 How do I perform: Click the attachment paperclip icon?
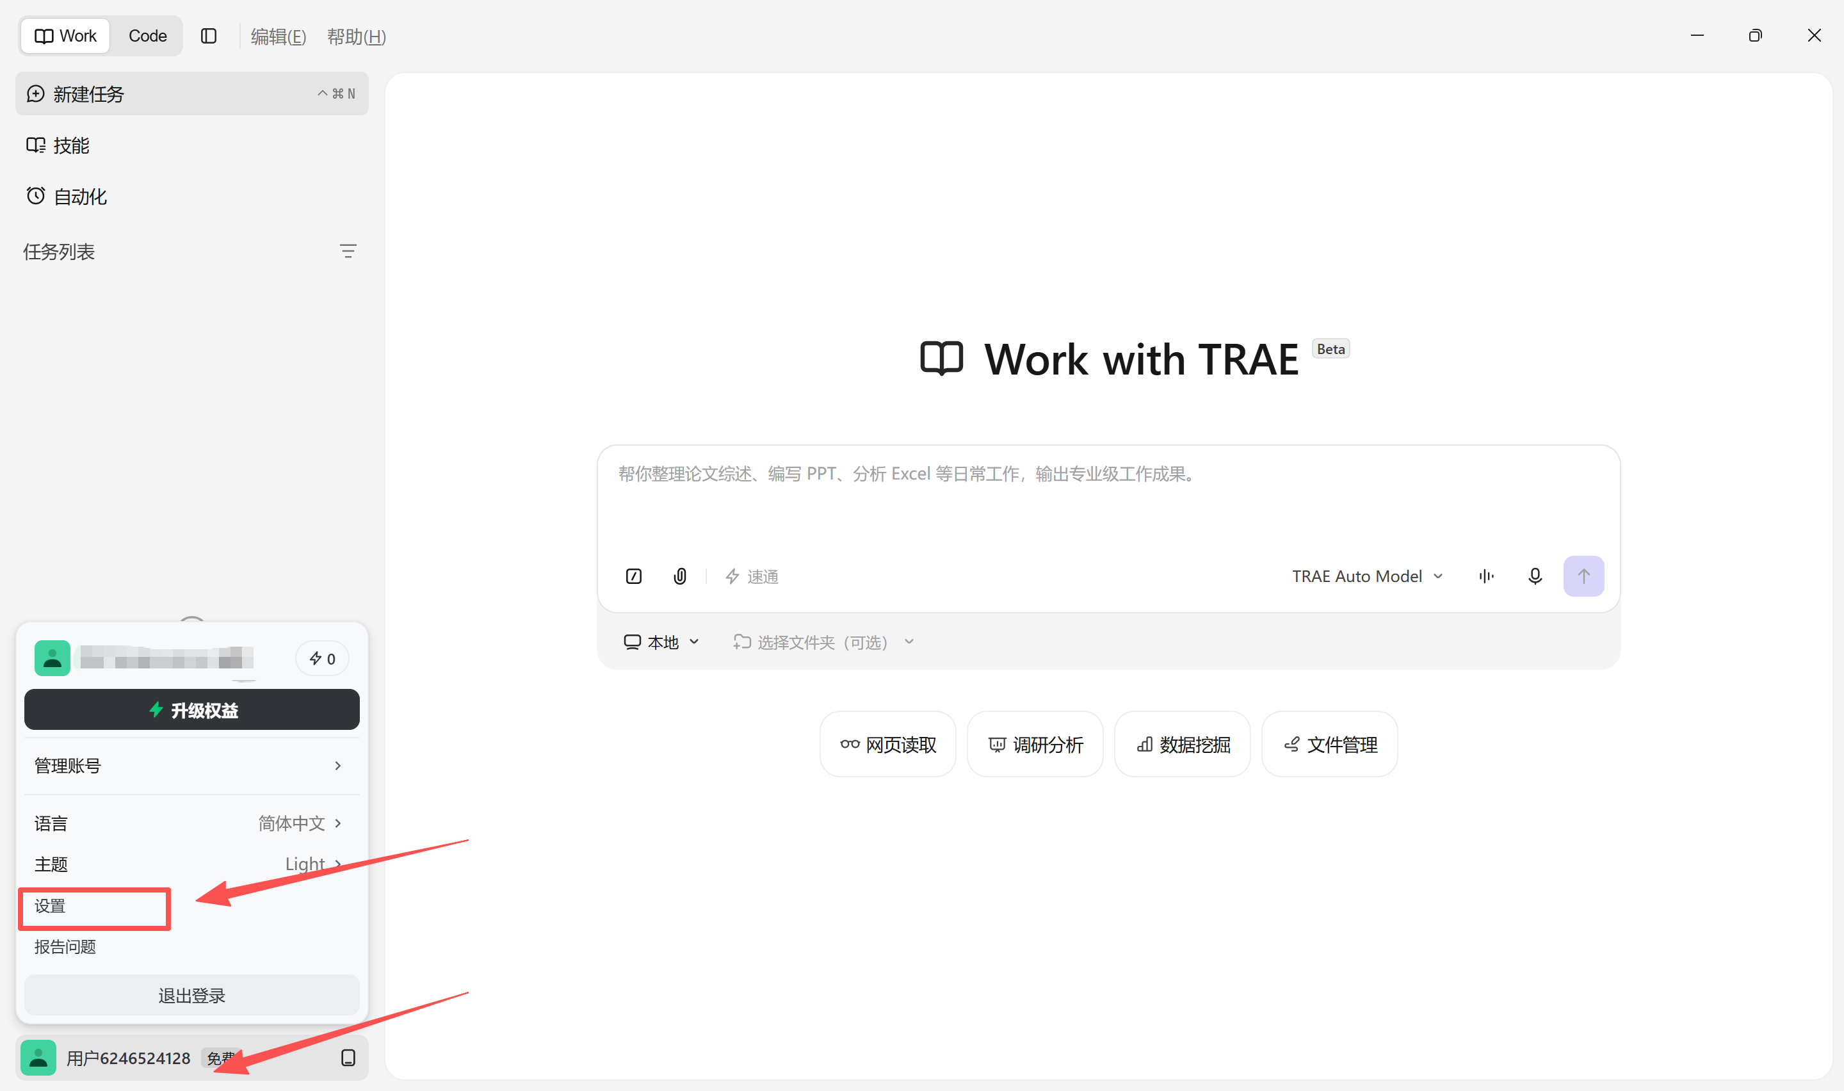(x=680, y=576)
